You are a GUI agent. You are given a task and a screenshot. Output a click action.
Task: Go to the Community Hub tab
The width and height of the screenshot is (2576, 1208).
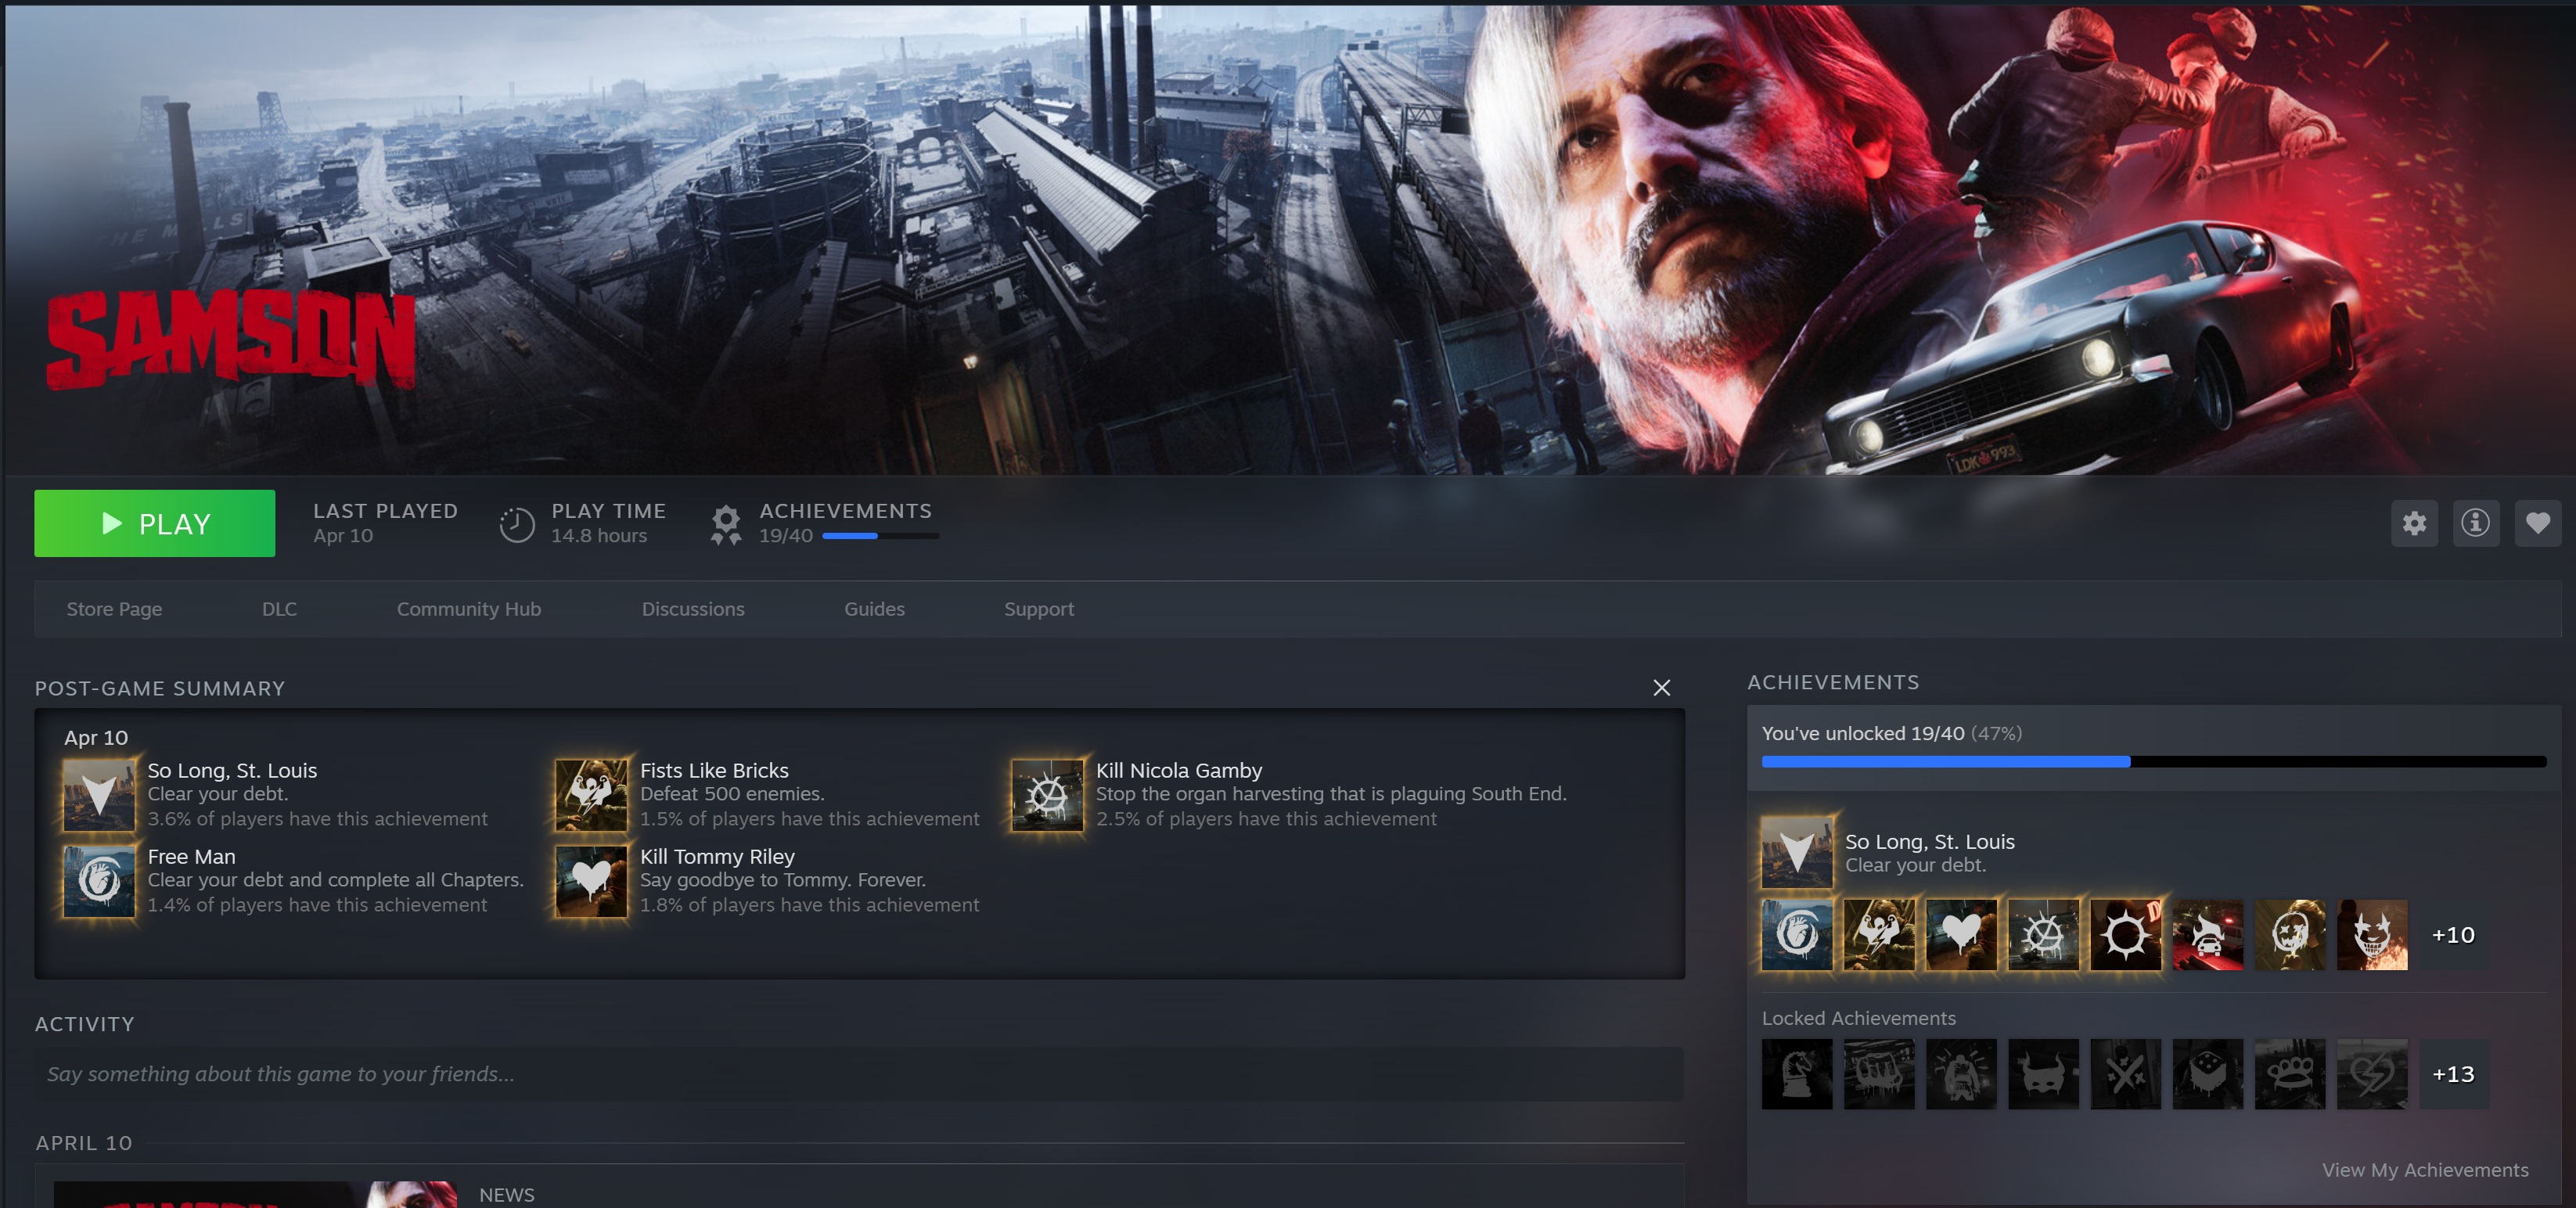click(468, 609)
